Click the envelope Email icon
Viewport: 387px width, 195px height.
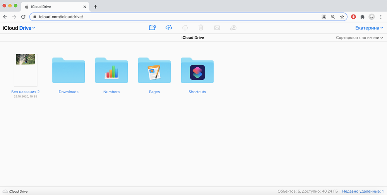tap(217, 28)
